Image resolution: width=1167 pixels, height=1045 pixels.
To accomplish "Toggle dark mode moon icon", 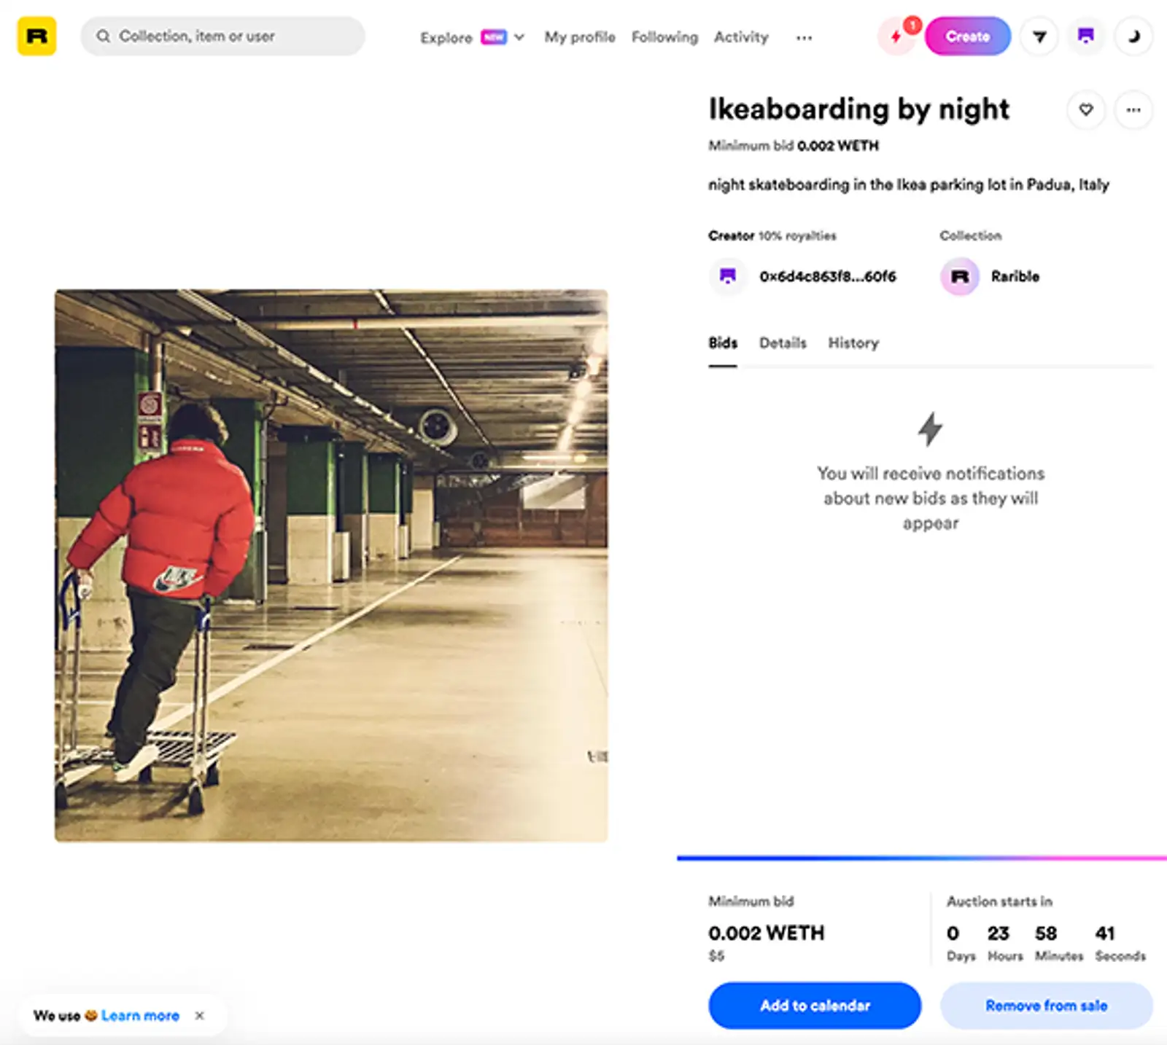I will point(1133,36).
